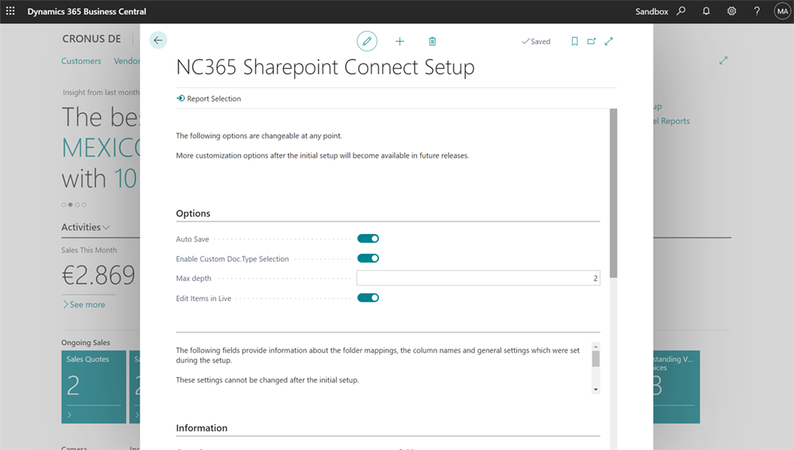This screenshot has height=450, width=794.
Task: Open page in new window
Action: pos(592,42)
